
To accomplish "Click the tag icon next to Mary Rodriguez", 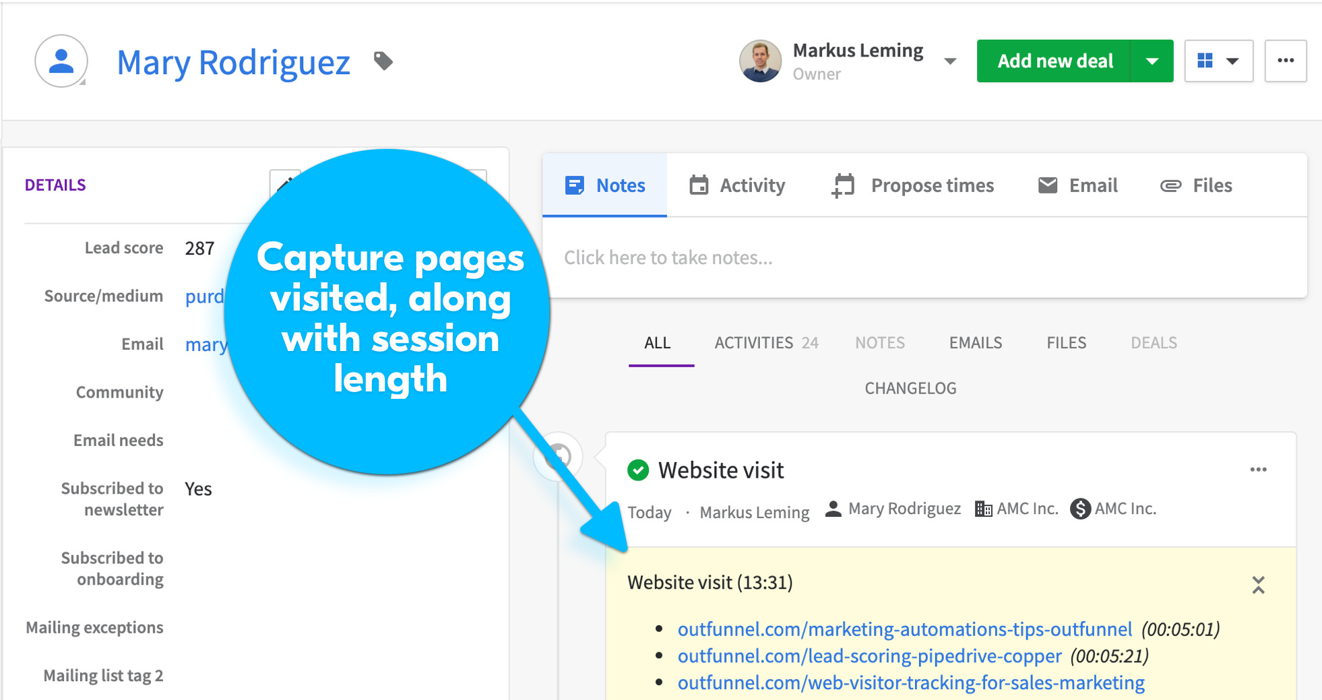I will tap(383, 61).
